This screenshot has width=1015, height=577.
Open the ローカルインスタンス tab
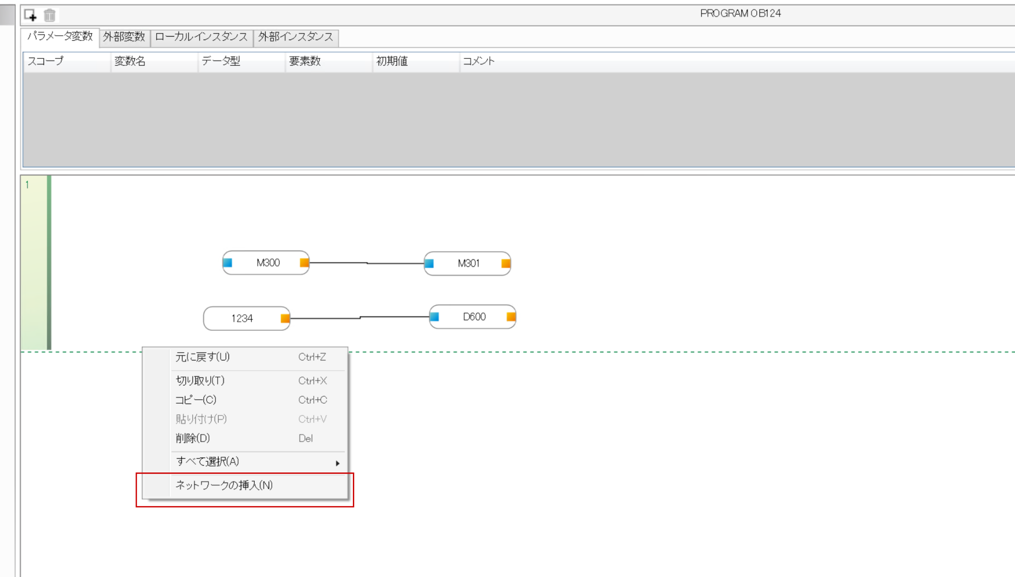click(x=201, y=37)
